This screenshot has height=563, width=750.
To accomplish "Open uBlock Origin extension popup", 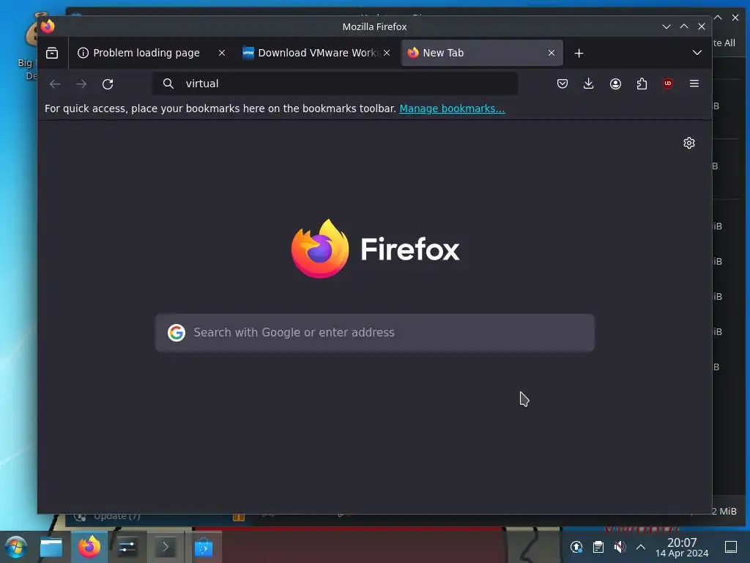I will (x=668, y=84).
